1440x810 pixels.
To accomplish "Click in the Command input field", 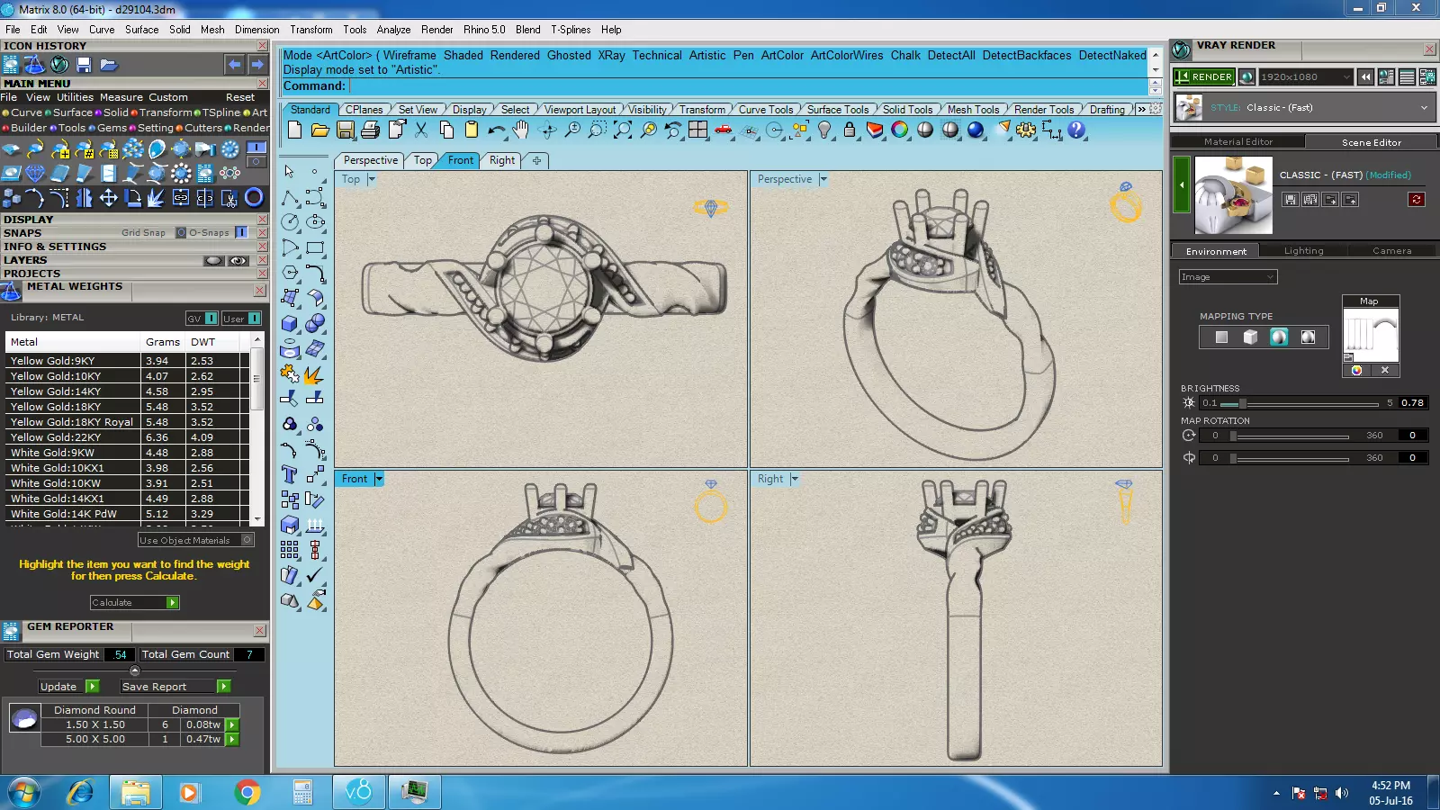I will pyautogui.click(x=749, y=86).
